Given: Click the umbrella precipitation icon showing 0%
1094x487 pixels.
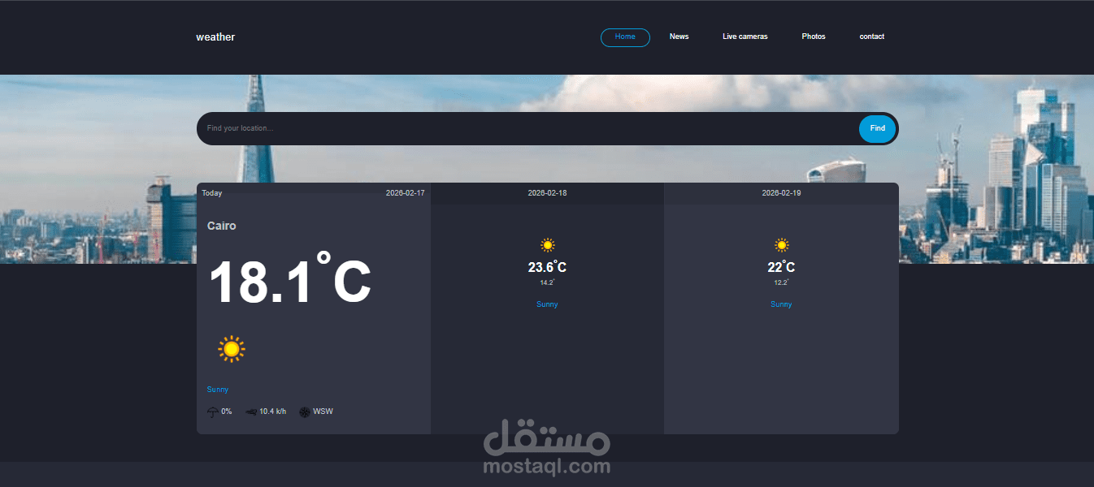Looking at the screenshot, I should (x=214, y=412).
